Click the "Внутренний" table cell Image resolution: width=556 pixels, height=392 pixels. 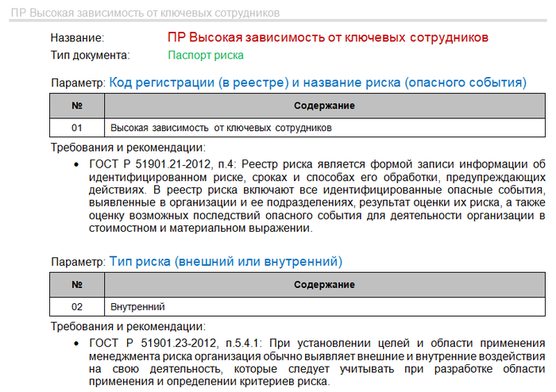137,306
